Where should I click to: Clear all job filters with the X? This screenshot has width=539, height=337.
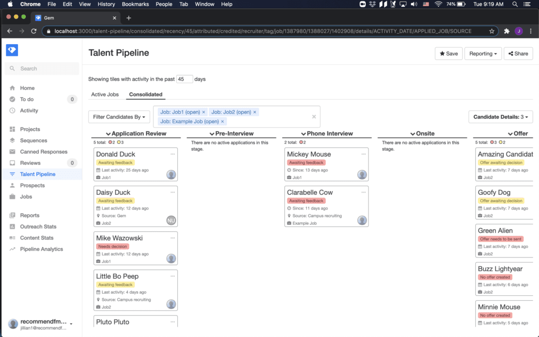(314, 117)
